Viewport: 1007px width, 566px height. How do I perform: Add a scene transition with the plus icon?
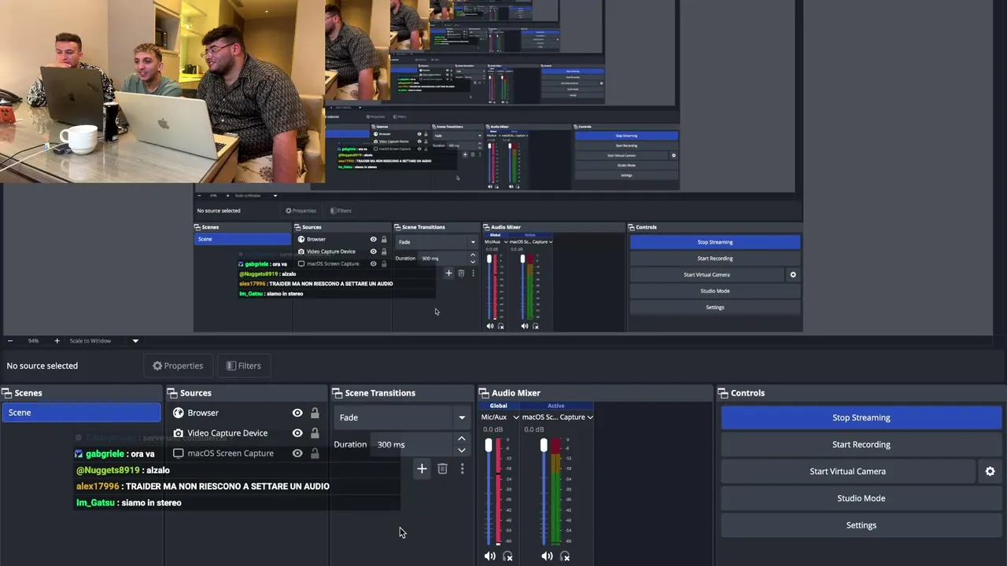[x=422, y=469]
